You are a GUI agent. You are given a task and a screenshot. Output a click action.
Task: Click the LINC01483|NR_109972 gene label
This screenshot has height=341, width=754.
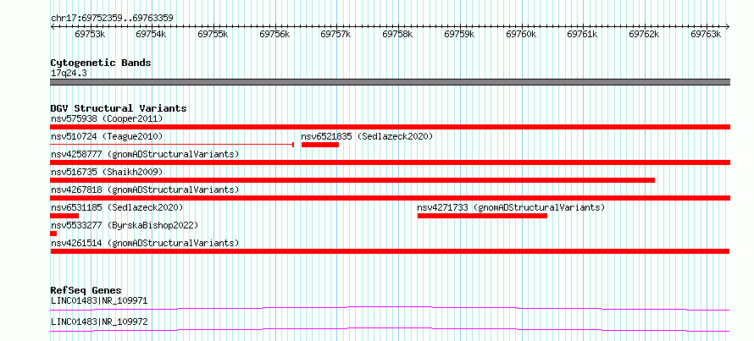[99, 322]
